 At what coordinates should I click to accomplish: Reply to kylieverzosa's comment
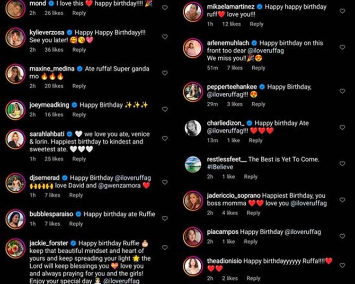tap(79, 50)
